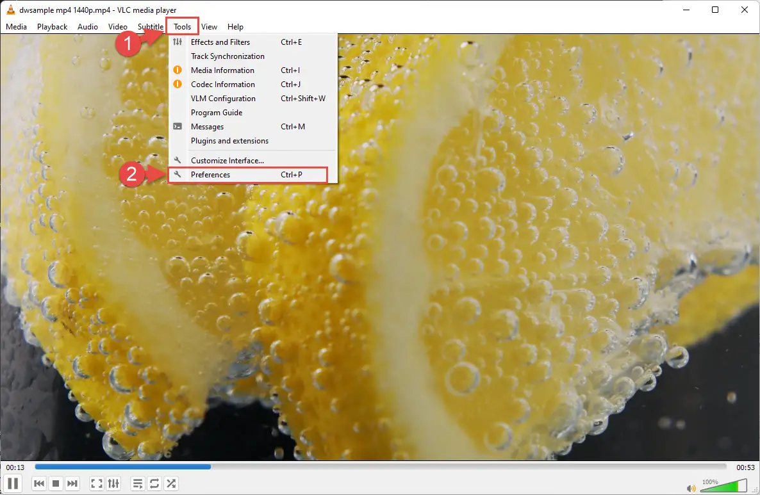Open the Program Guide
The height and width of the screenshot is (495, 760).
click(252, 112)
